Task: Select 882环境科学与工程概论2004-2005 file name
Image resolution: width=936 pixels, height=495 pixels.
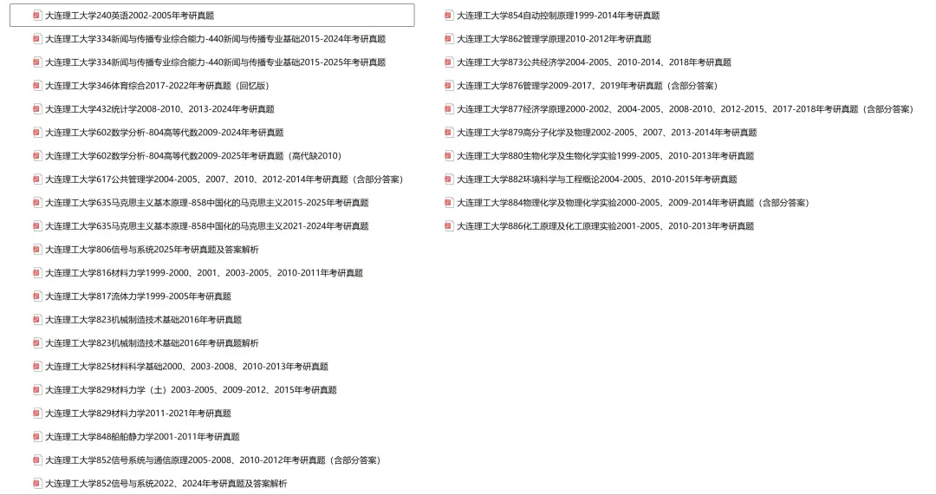Action: pyautogui.click(x=597, y=179)
